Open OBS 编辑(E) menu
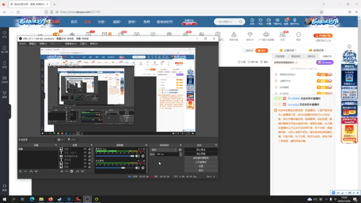This screenshot has width=361, height=203. [32, 44]
